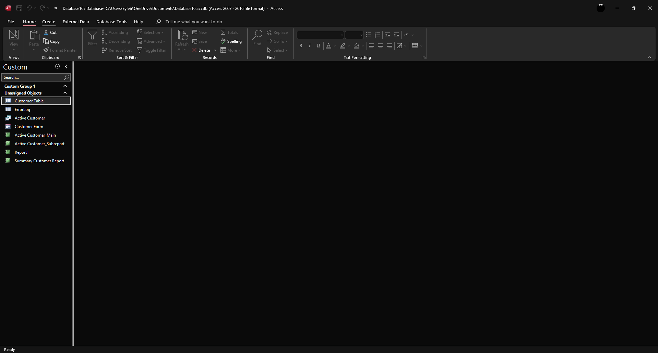Click the Redo arrow in the title bar

[x=42, y=8]
